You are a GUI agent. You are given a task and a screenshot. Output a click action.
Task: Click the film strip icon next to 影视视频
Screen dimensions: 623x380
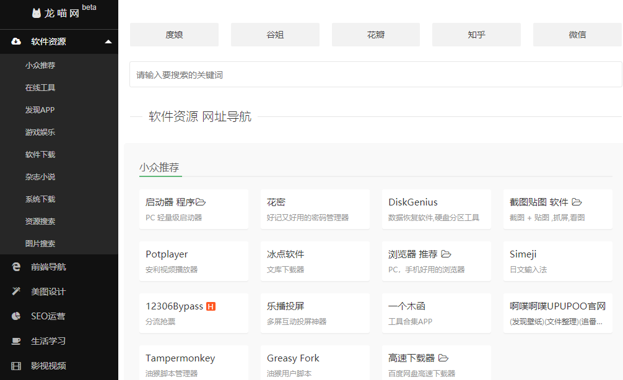coord(16,366)
